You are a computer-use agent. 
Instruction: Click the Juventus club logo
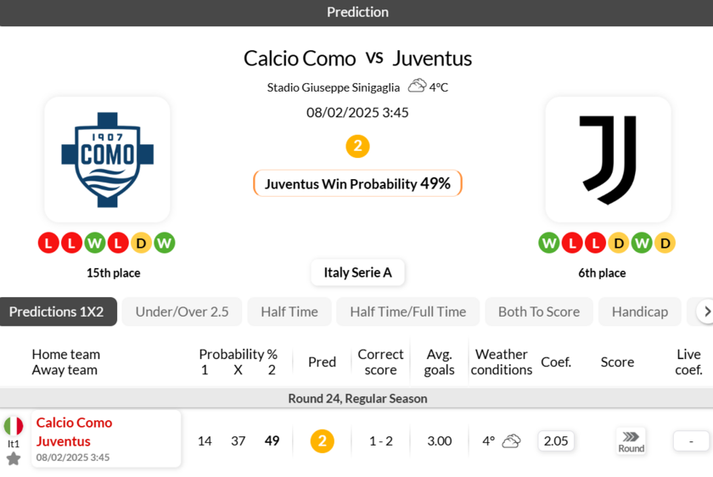(x=608, y=159)
